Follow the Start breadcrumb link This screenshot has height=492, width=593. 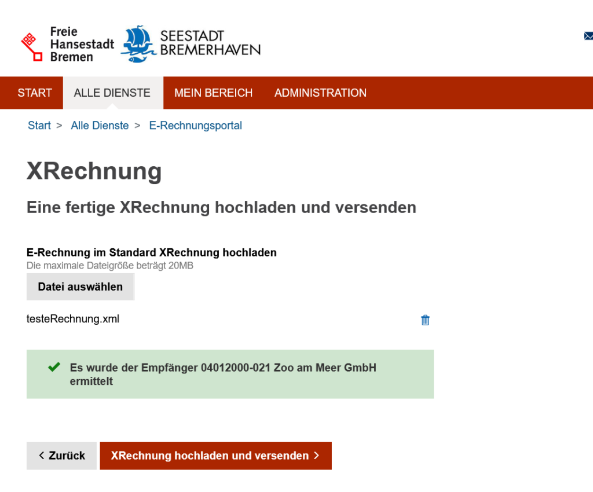pyautogui.click(x=39, y=126)
